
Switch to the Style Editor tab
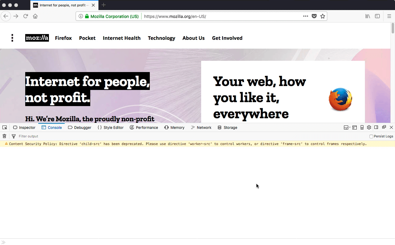click(111, 127)
